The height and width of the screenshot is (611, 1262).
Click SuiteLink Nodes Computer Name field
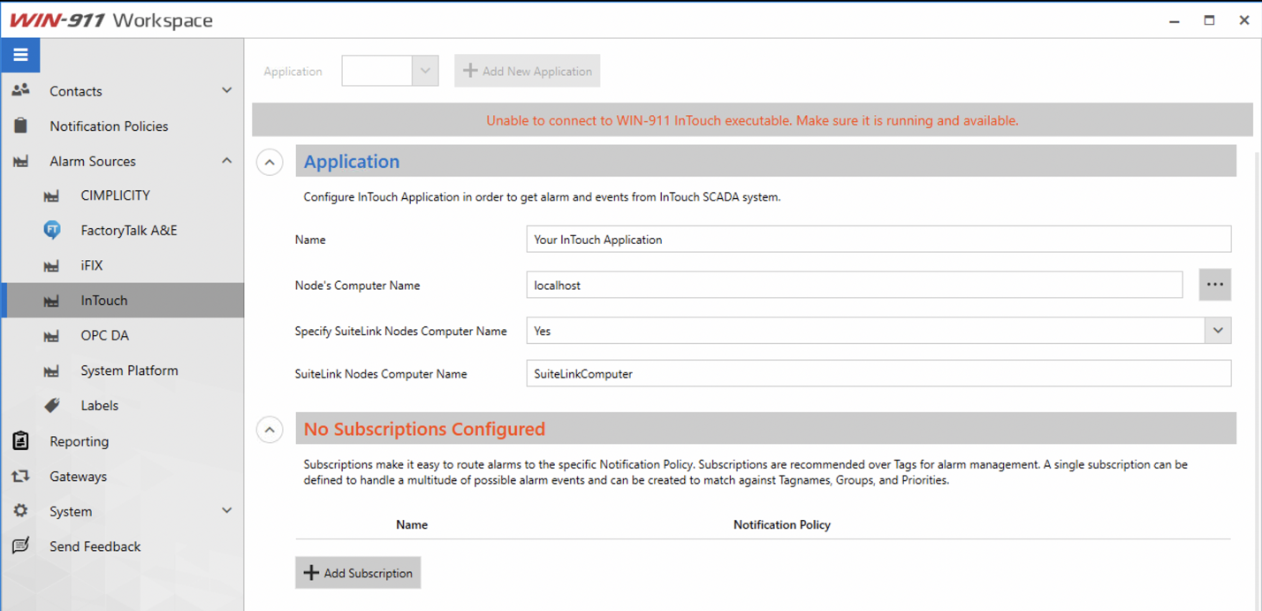[878, 373]
